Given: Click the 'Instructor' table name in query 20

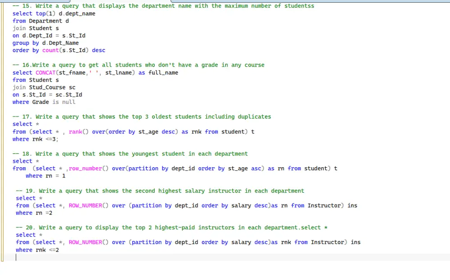Looking at the screenshot, I should click(x=328, y=242).
